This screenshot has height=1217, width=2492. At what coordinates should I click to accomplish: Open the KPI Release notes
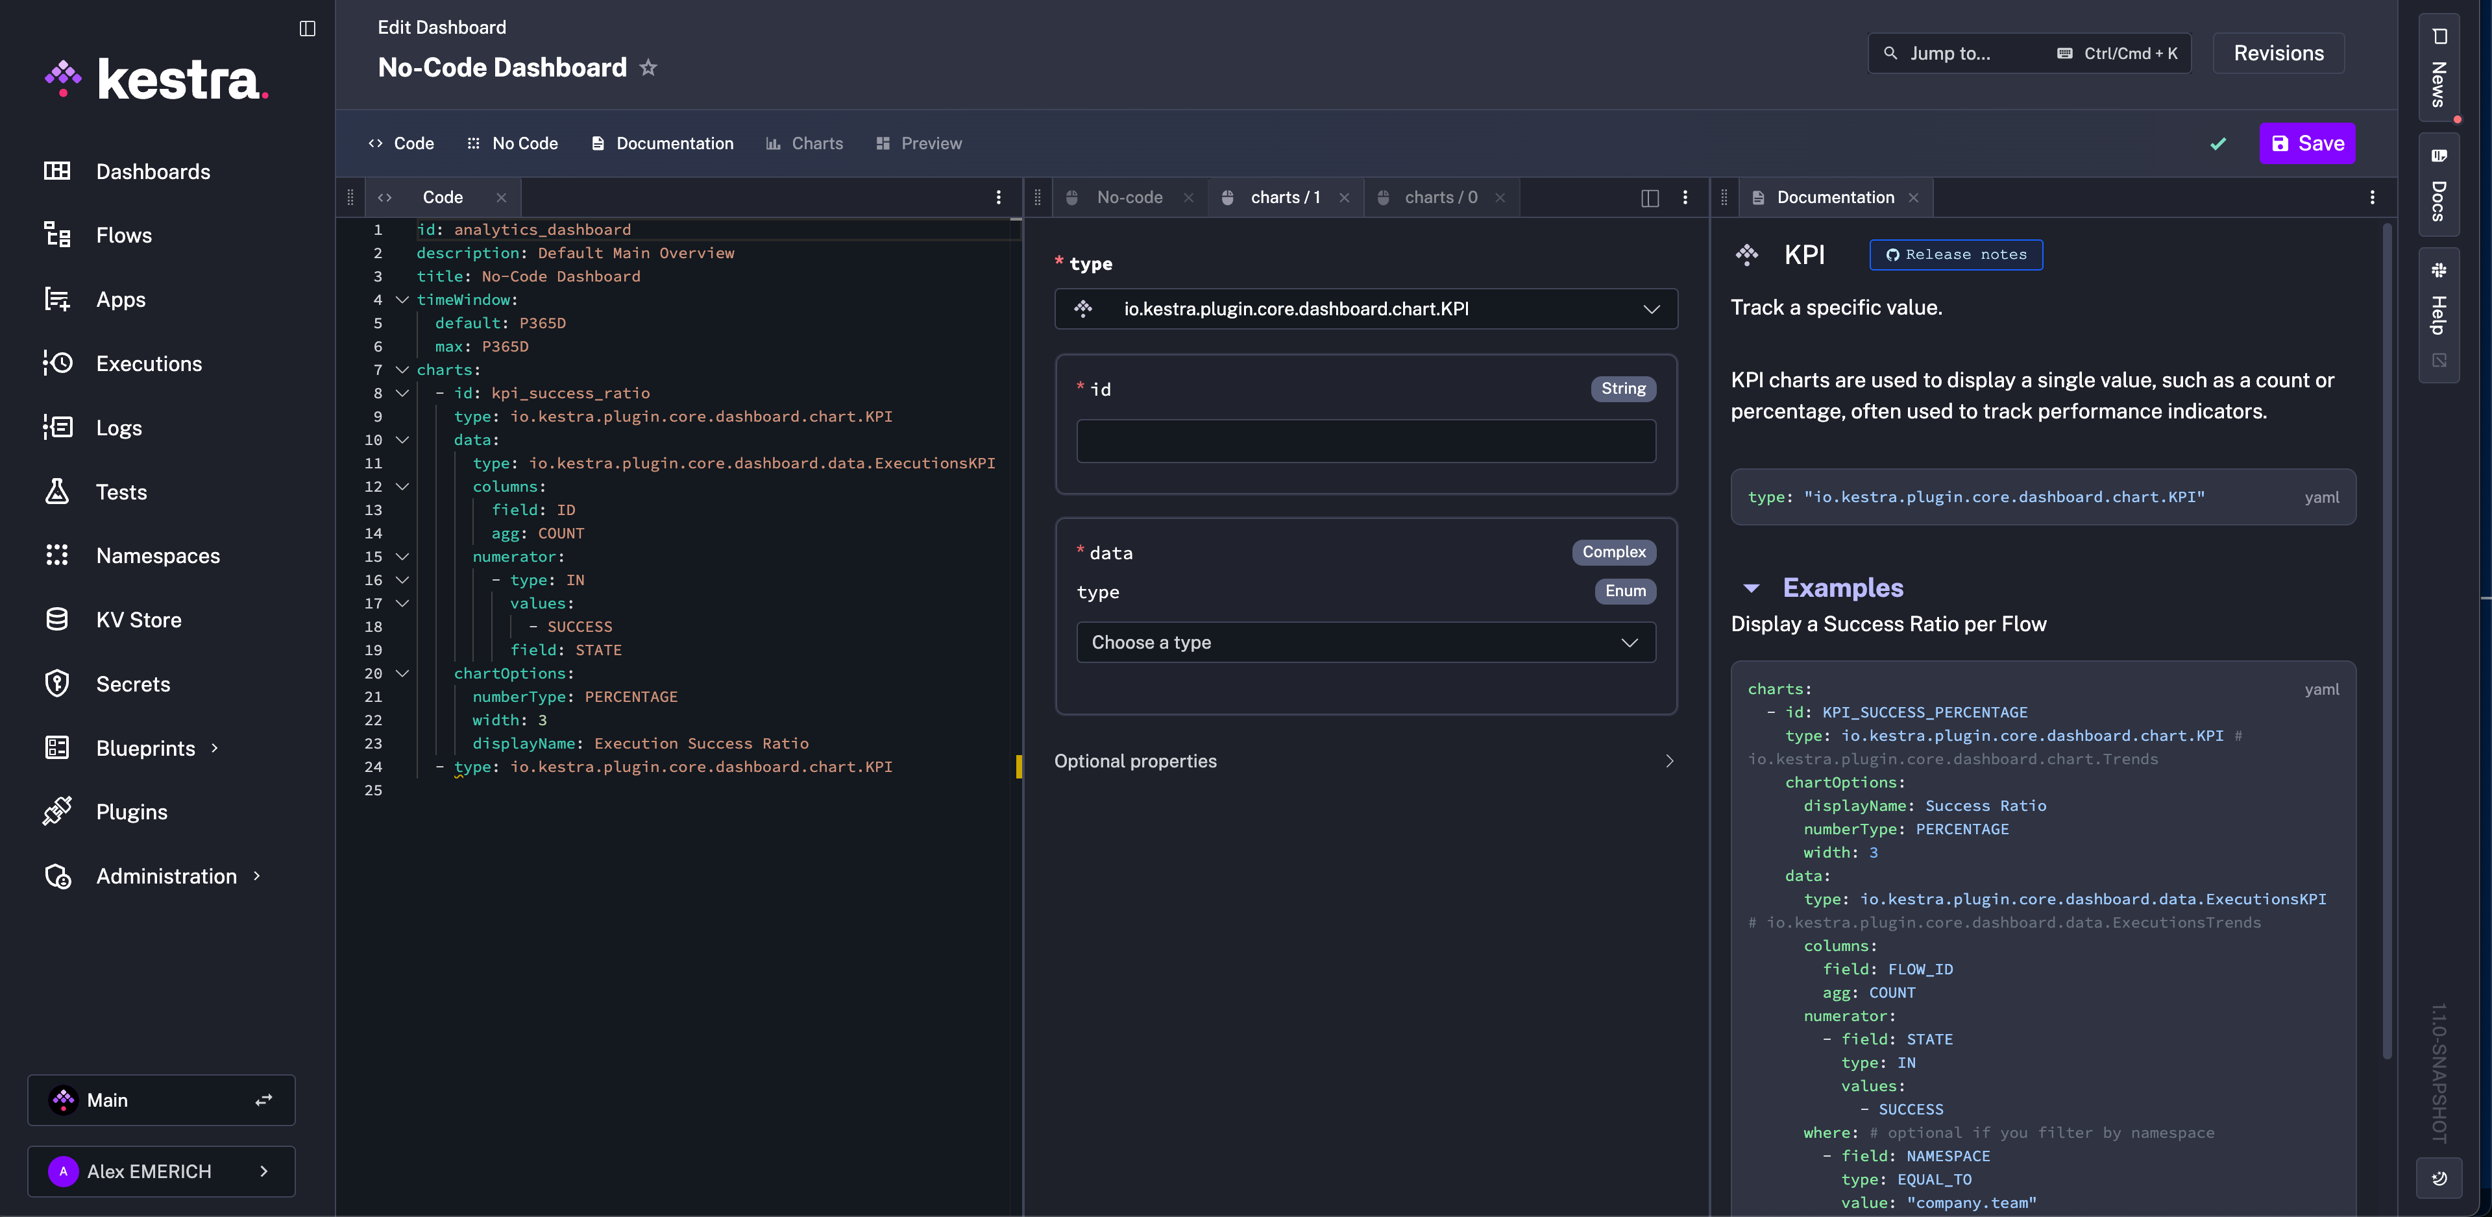1955,254
